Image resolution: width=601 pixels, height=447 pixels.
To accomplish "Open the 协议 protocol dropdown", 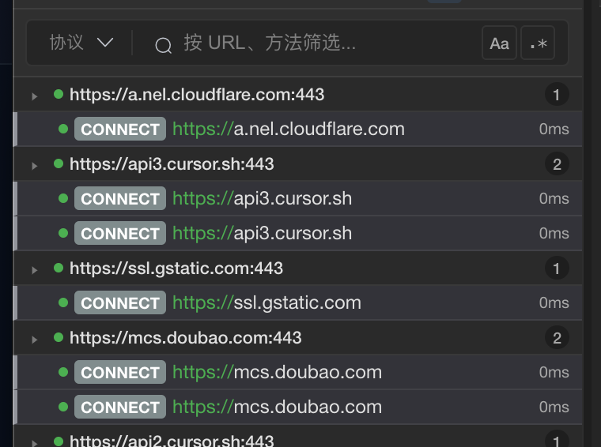I will tap(81, 42).
